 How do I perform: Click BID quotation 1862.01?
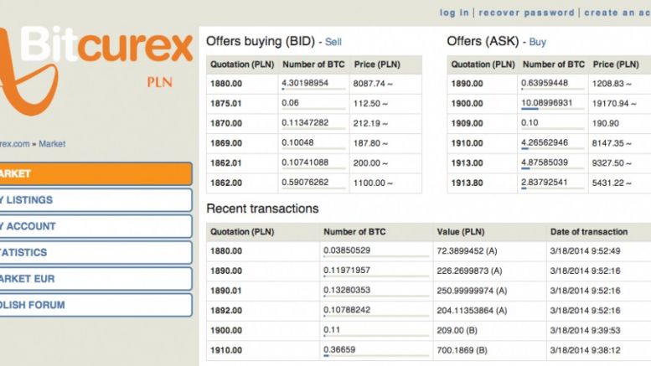[226, 163]
